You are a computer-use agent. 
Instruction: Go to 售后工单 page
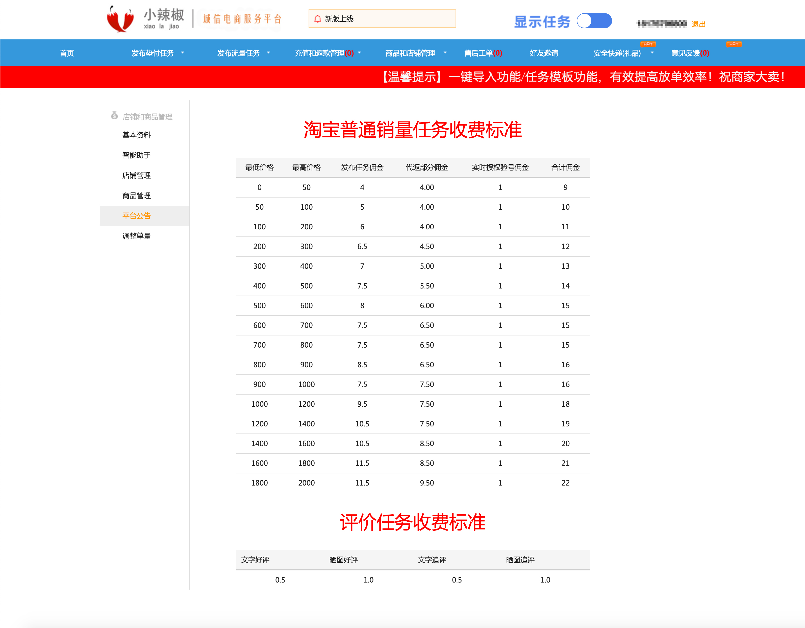(483, 53)
